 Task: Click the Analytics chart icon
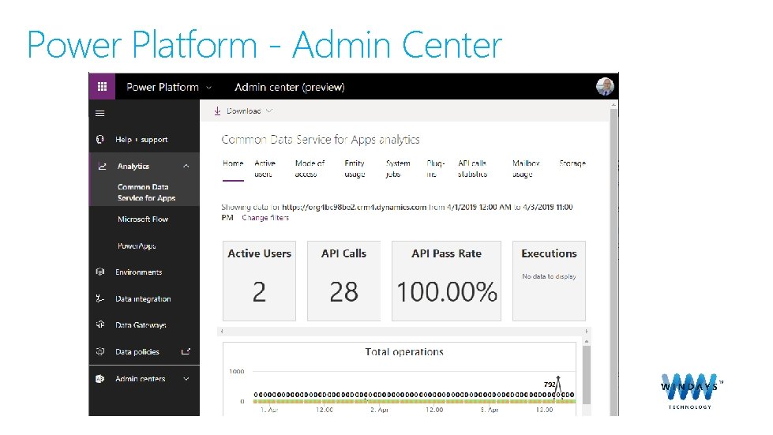click(102, 167)
